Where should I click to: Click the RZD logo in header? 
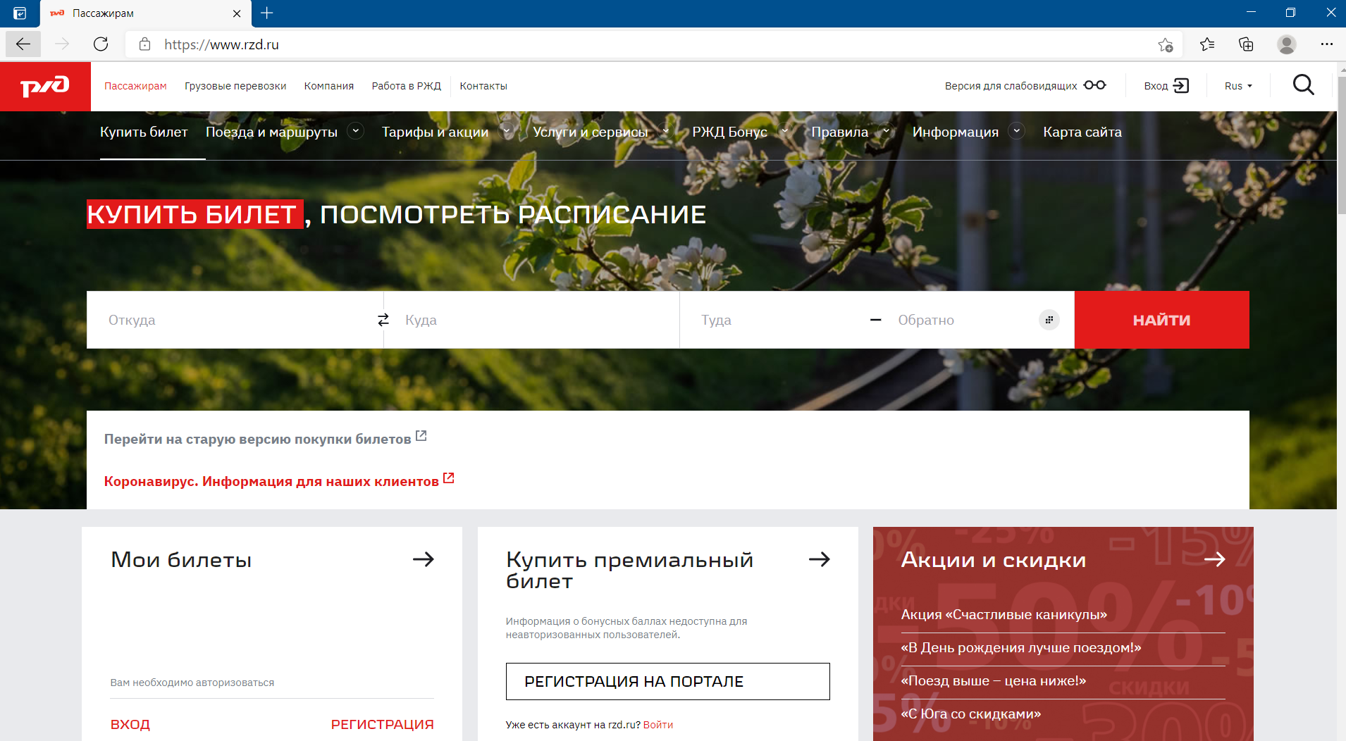(45, 86)
